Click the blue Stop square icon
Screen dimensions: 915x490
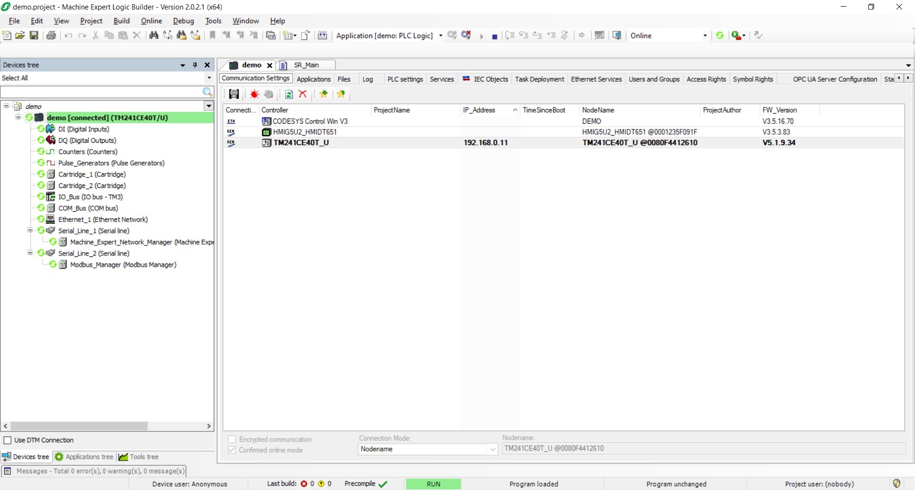tap(494, 37)
